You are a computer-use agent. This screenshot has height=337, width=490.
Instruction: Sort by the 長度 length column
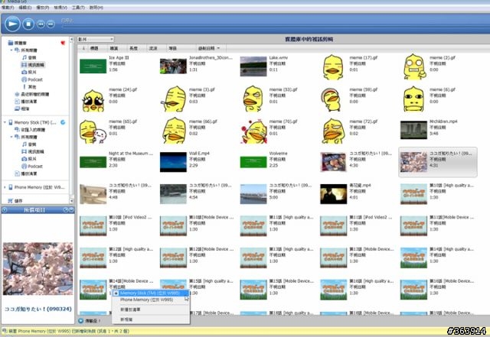[134, 48]
